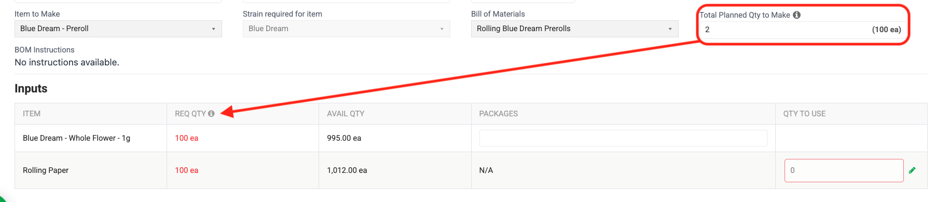Click the 995.00 ea available quantity cell

tap(344, 138)
